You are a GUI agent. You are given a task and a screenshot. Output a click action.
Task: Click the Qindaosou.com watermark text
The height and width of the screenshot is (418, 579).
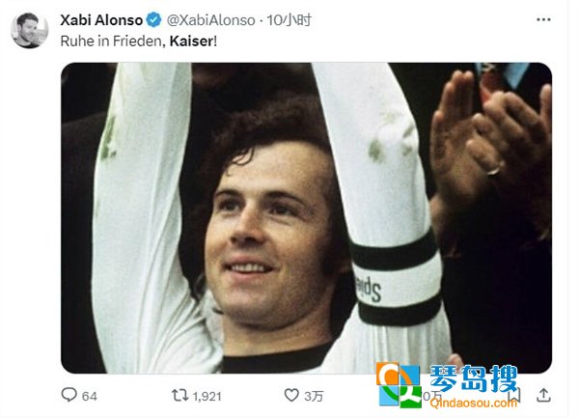(474, 403)
